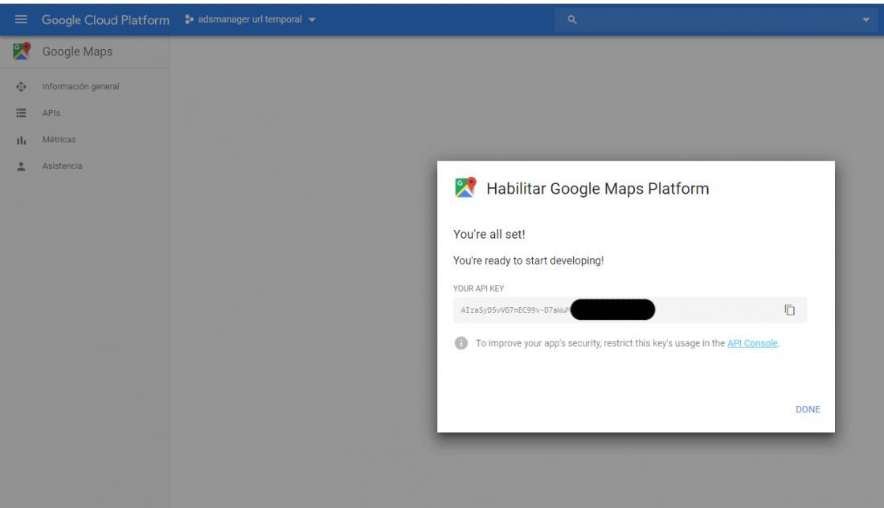Click the YOUR API KEY label
The image size is (884, 508).
[478, 288]
